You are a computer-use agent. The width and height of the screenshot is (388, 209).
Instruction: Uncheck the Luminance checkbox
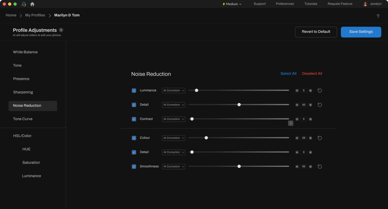coord(134,91)
